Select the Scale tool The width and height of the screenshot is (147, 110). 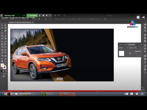tap(6, 42)
